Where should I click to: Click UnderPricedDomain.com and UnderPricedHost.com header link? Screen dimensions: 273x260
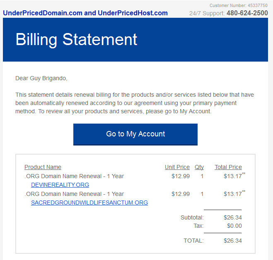(x=85, y=13)
